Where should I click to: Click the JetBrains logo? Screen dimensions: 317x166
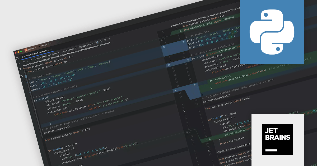click(277, 140)
